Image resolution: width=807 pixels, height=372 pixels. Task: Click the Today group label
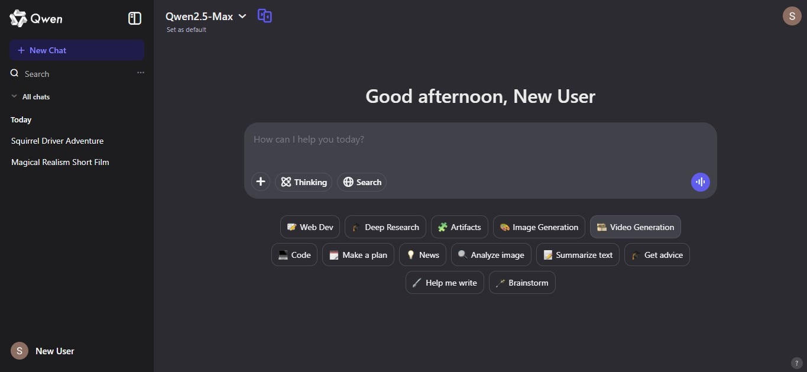pos(21,119)
